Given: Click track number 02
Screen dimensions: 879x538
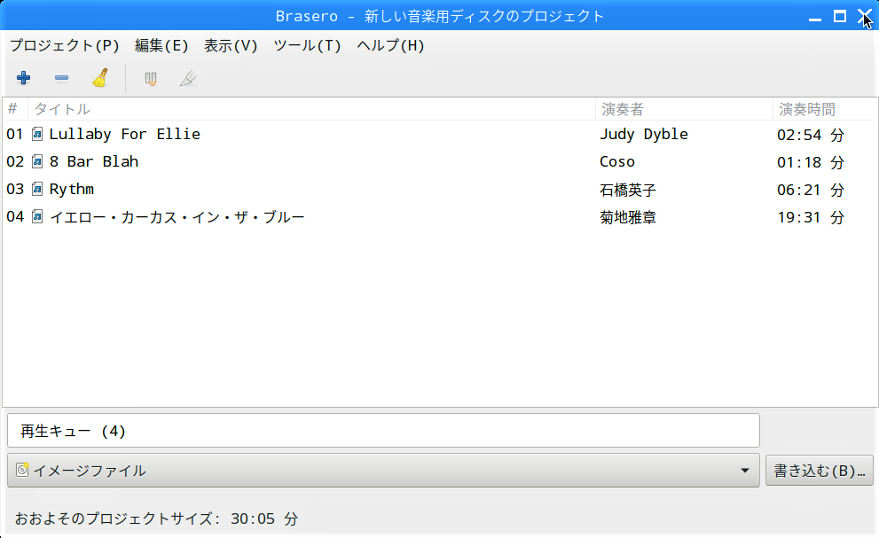Looking at the screenshot, I should pos(15,161).
